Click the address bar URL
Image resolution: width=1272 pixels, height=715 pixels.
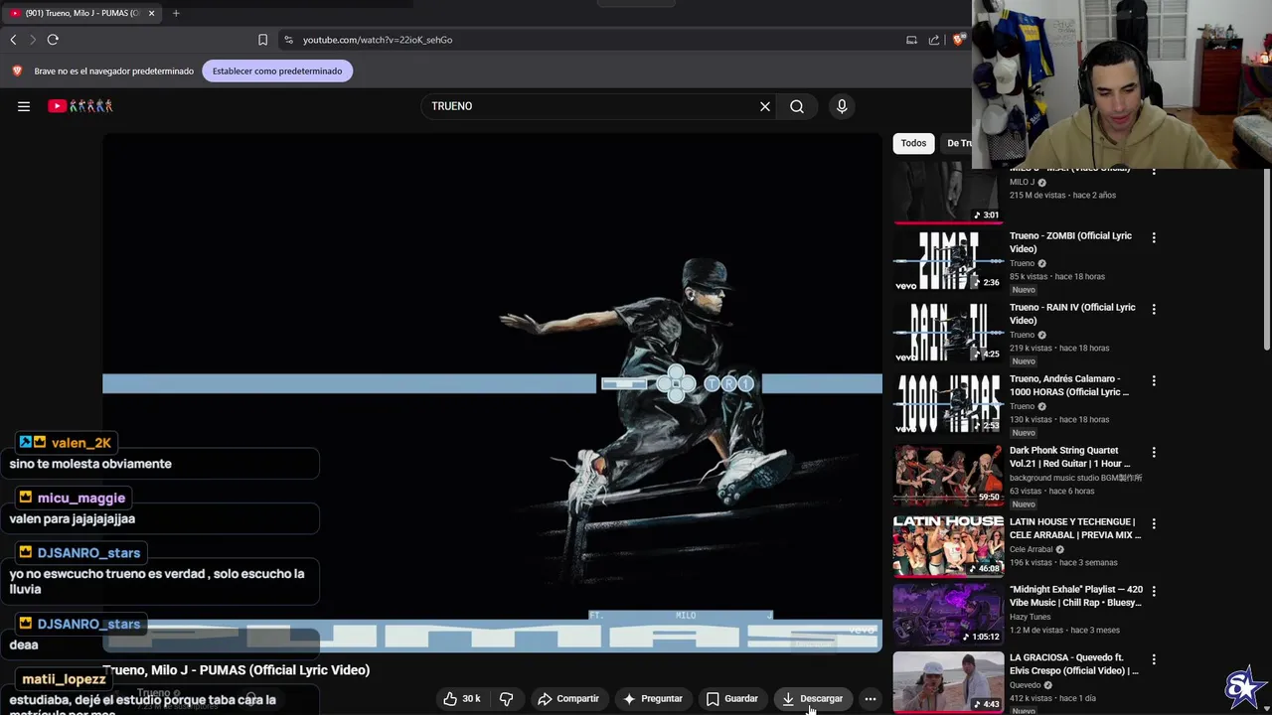tap(378, 40)
